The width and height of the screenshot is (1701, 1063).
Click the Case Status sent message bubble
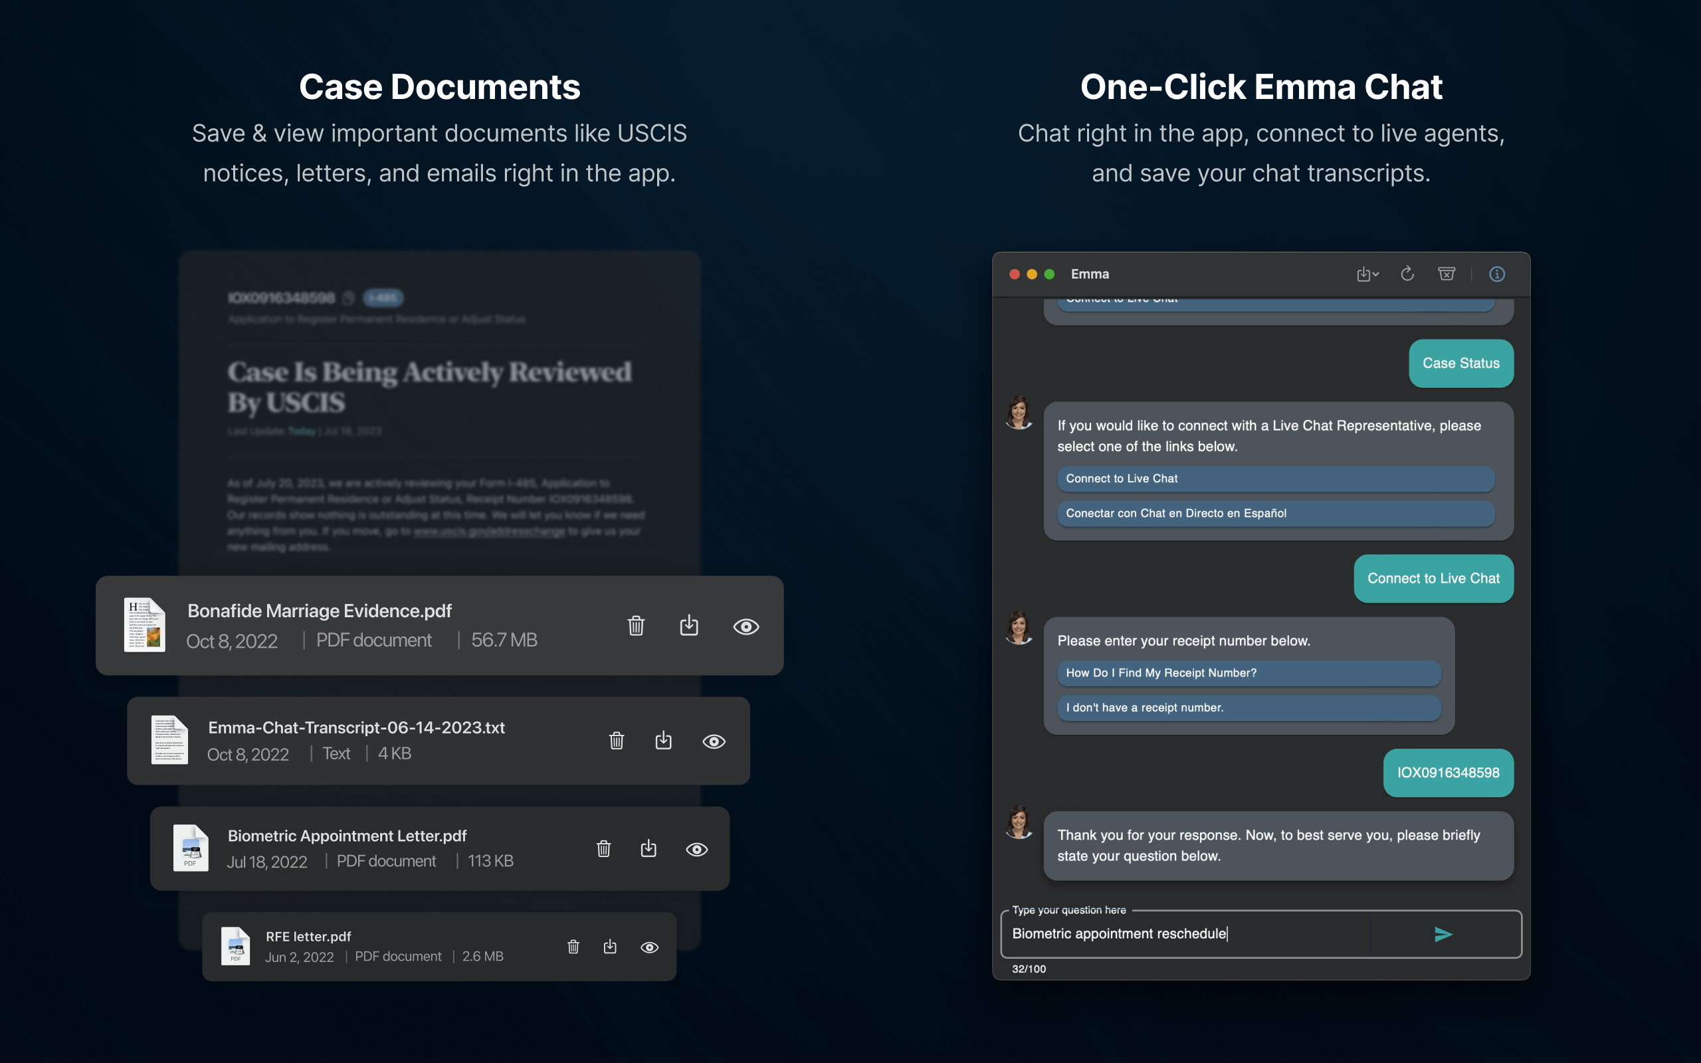(x=1460, y=363)
